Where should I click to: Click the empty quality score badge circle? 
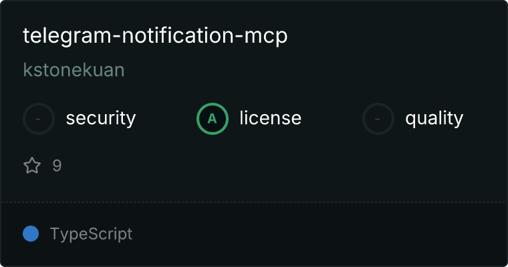point(378,119)
